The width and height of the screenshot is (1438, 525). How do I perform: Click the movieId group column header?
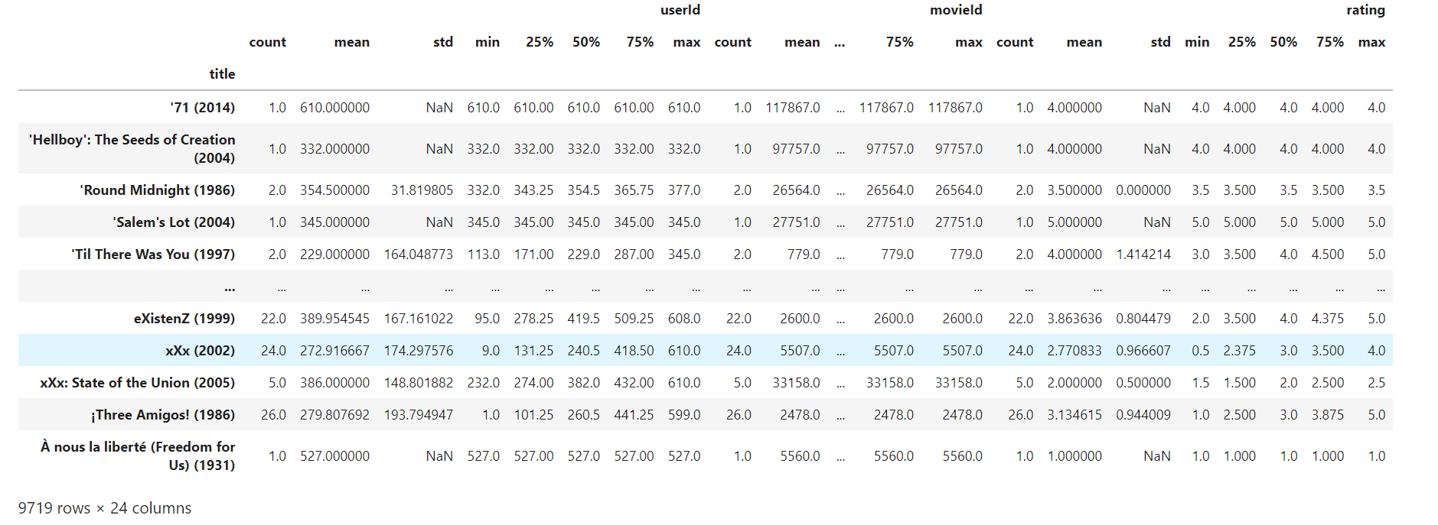tap(956, 10)
